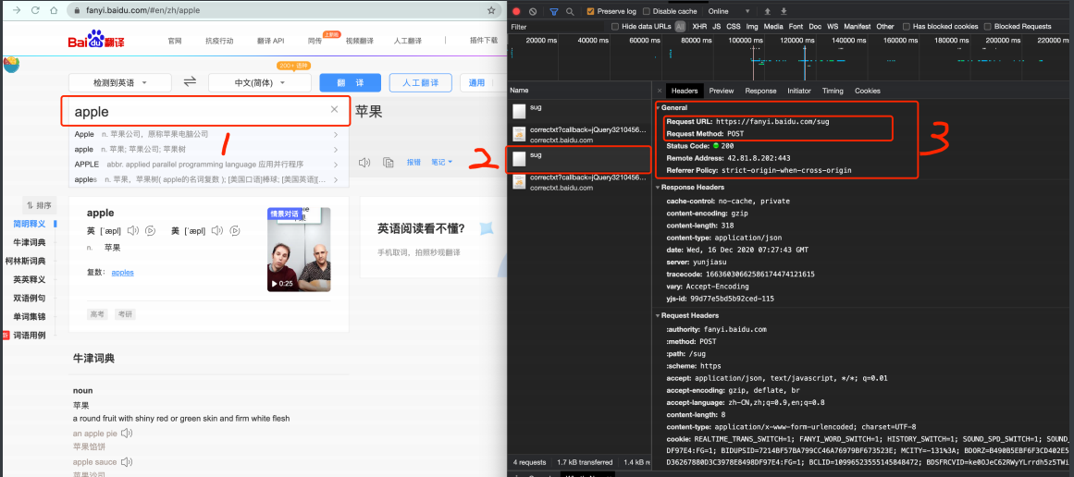This screenshot has width=1074, height=477.
Task: Select the Headers tab
Action: pos(685,91)
